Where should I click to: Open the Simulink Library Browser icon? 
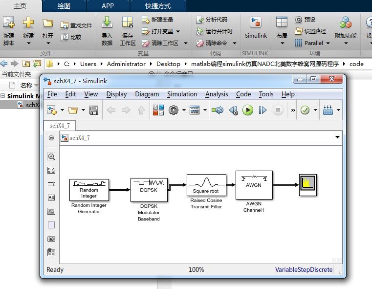click(x=158, y=110)
